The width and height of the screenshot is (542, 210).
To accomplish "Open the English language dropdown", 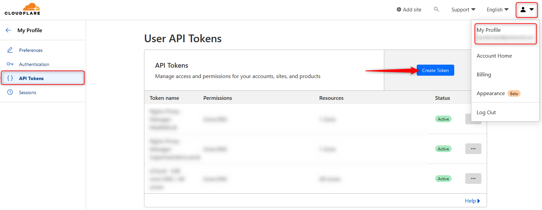I will click(x=497, y=10).
